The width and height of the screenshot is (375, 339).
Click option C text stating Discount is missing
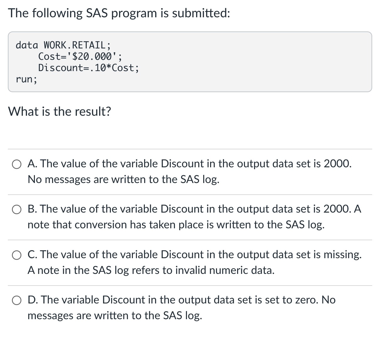click(194, 262)
